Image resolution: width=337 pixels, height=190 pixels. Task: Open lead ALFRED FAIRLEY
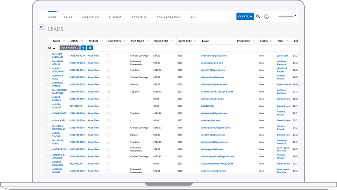point(57,99)
